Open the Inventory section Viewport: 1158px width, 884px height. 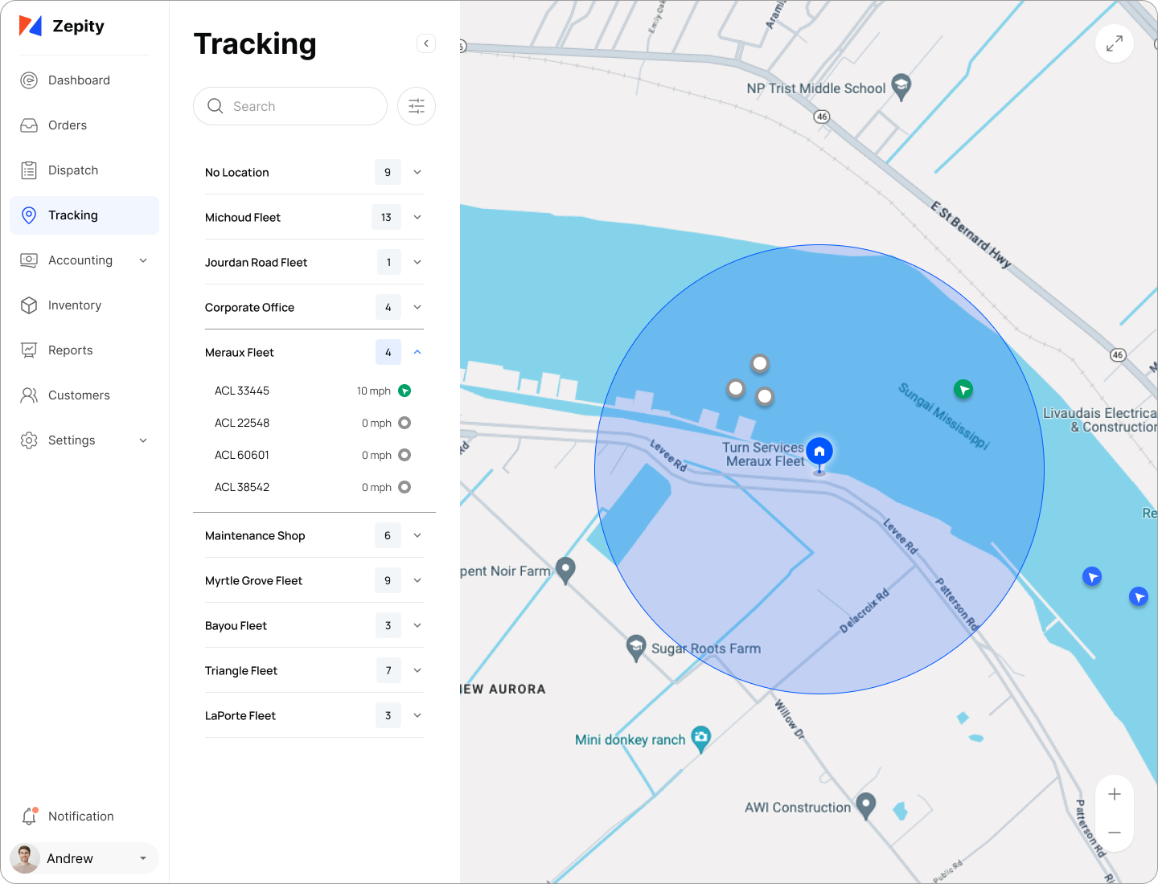(74, 305)
